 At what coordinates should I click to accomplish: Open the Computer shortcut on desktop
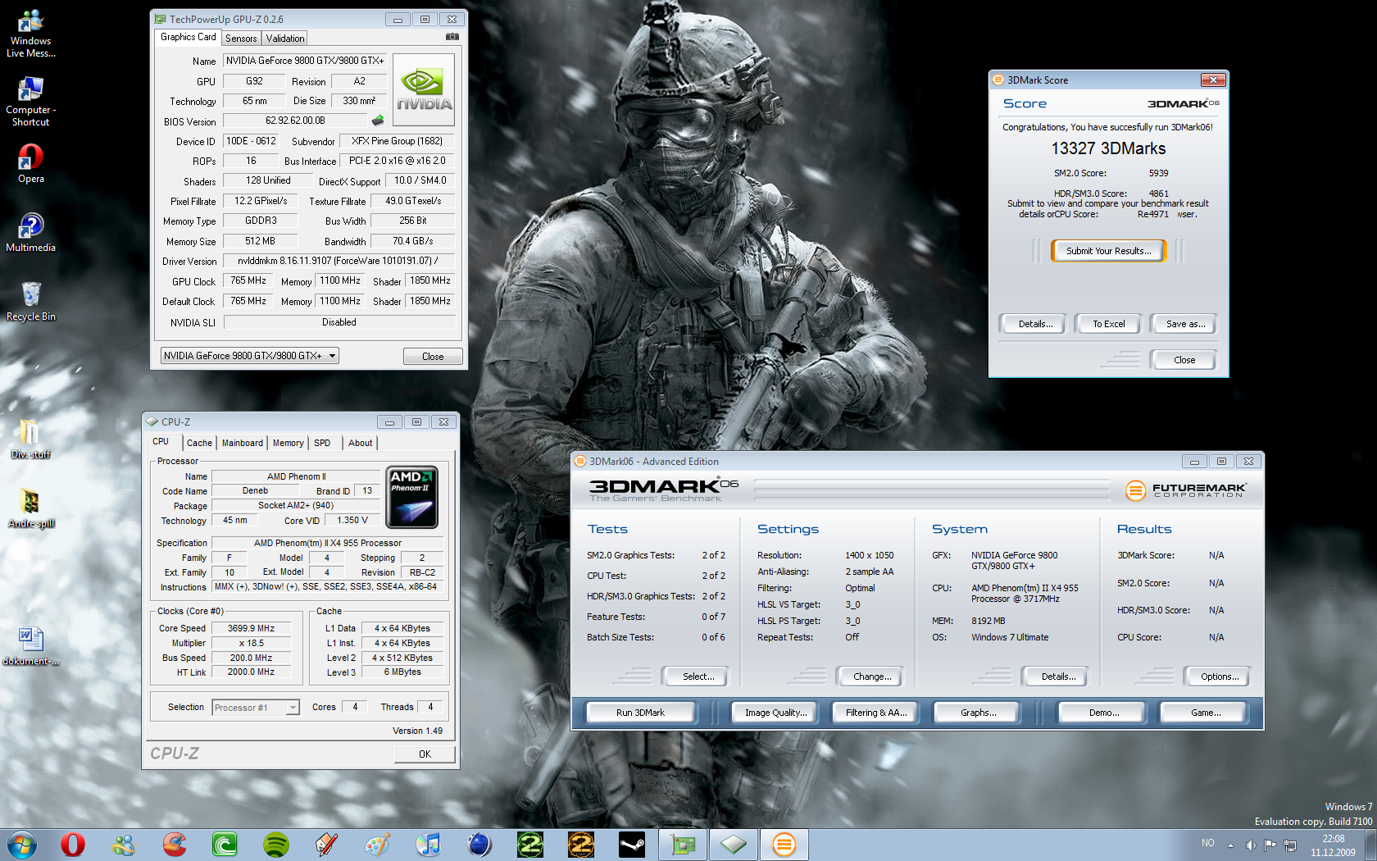tap(31, 102)
